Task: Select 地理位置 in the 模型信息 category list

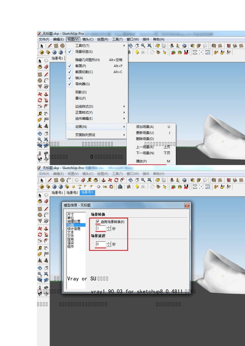Action: click(x=76, y=221)
